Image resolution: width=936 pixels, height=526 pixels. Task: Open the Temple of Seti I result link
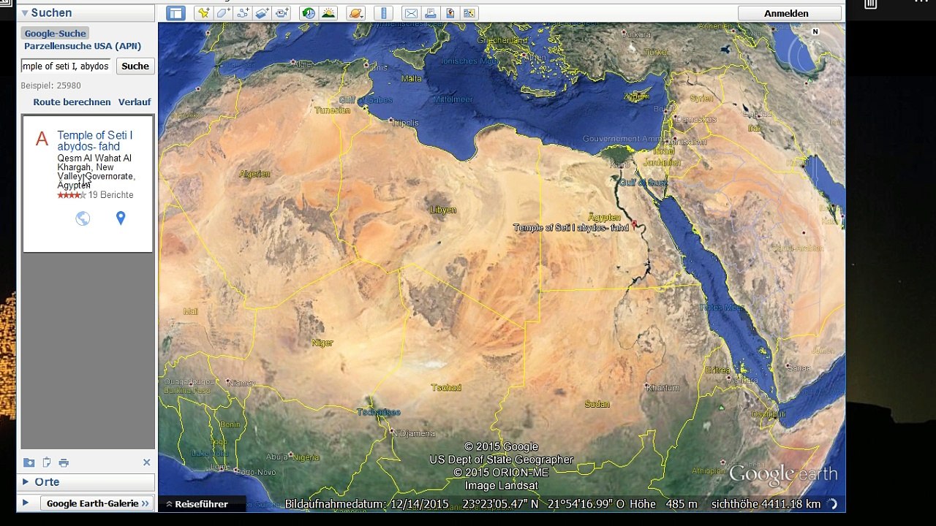95,140
